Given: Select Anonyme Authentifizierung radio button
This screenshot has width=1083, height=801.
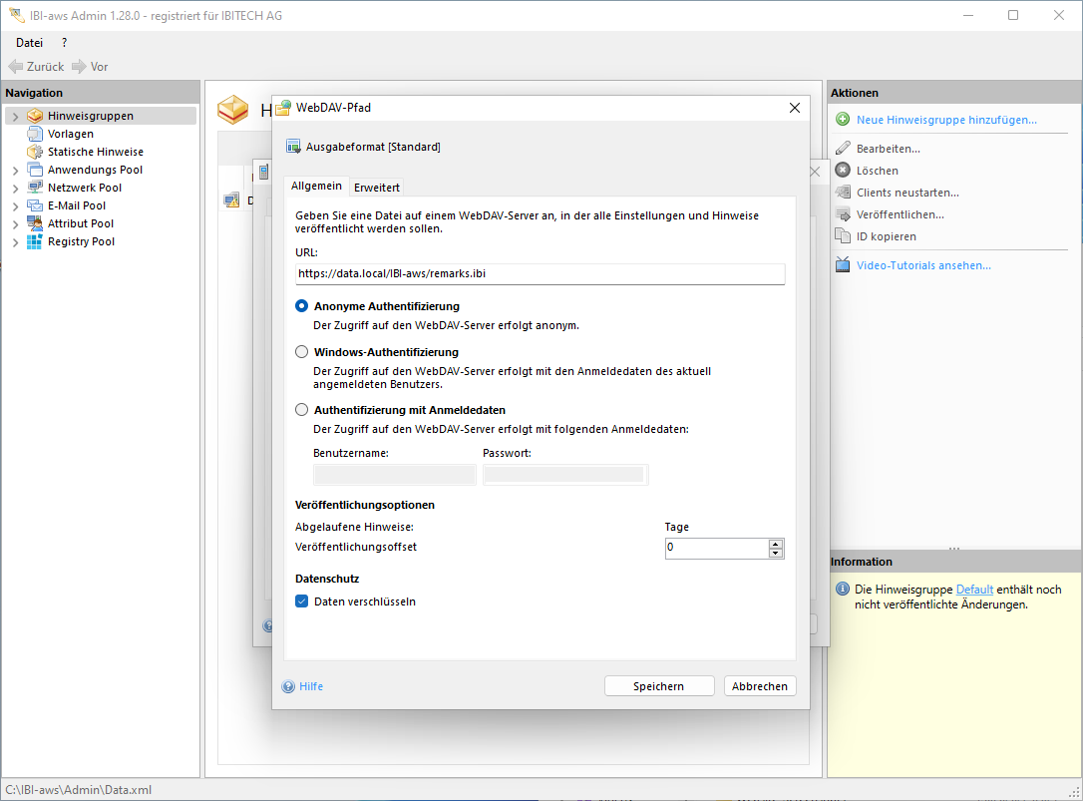Looking at the screenshot, I should coord(302,306).
